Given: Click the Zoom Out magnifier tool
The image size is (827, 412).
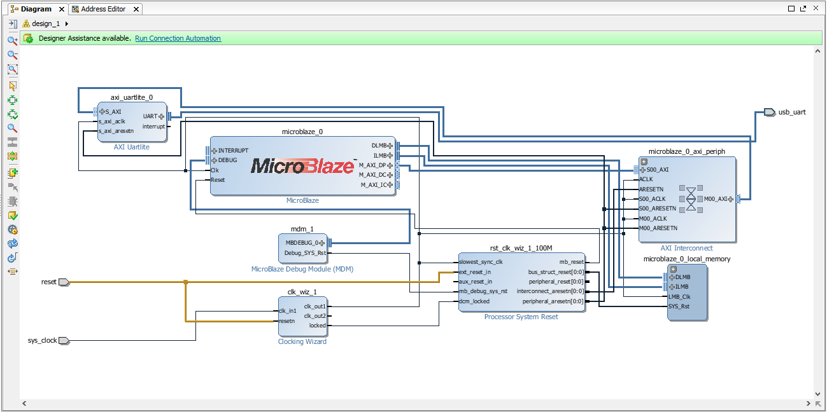Looking at the screenshot, I should coord(12,55).
